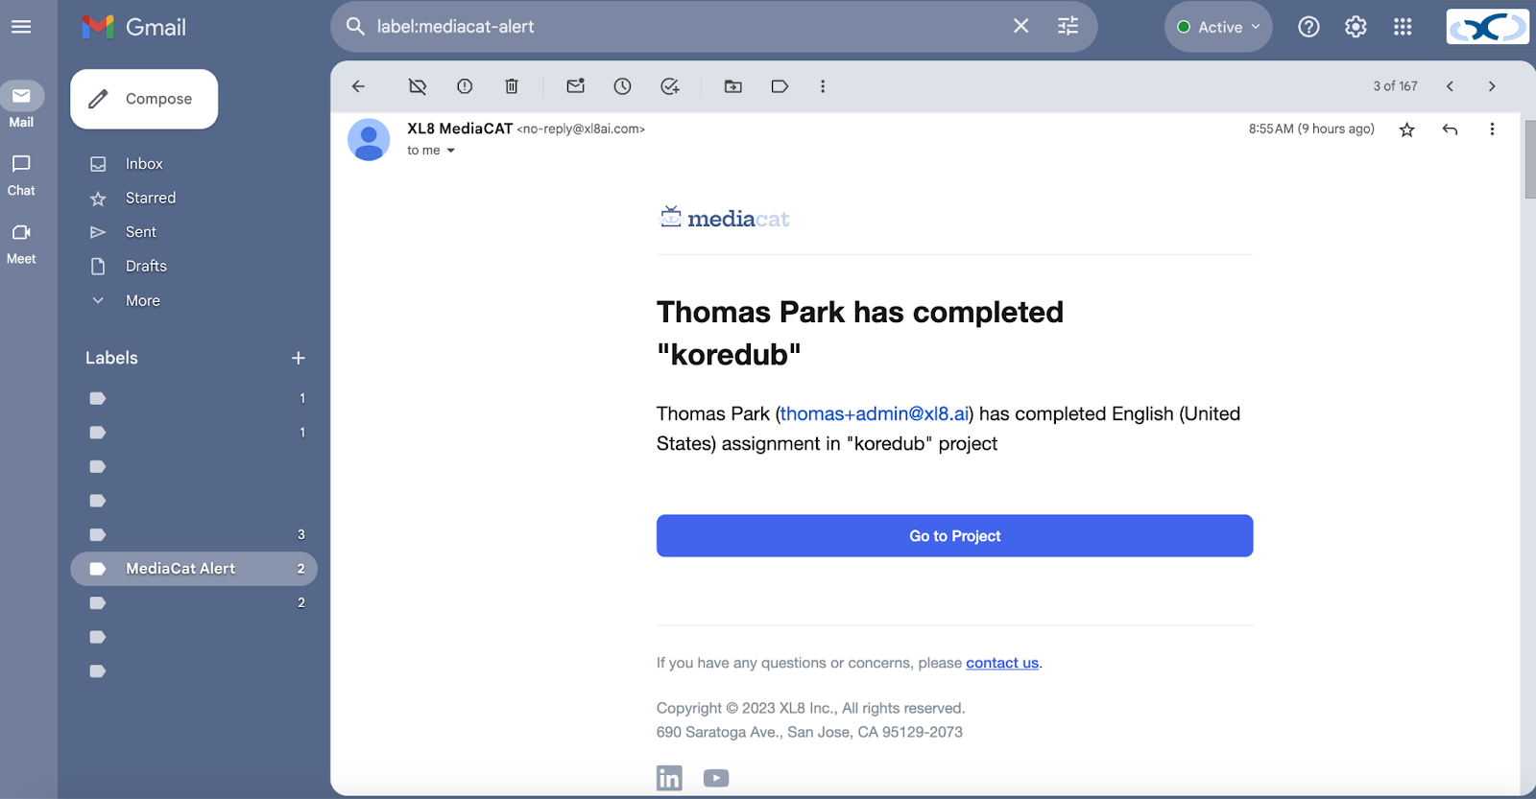Clear the search query with the X
Screen dimensions: 1536x799
(1020, 27)
